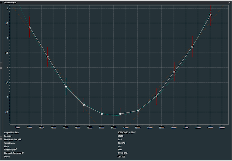This screenshot has height=161, width=232.
Task: Close the Focalisation Auto panel at top-right
Action: click(229, 3)
